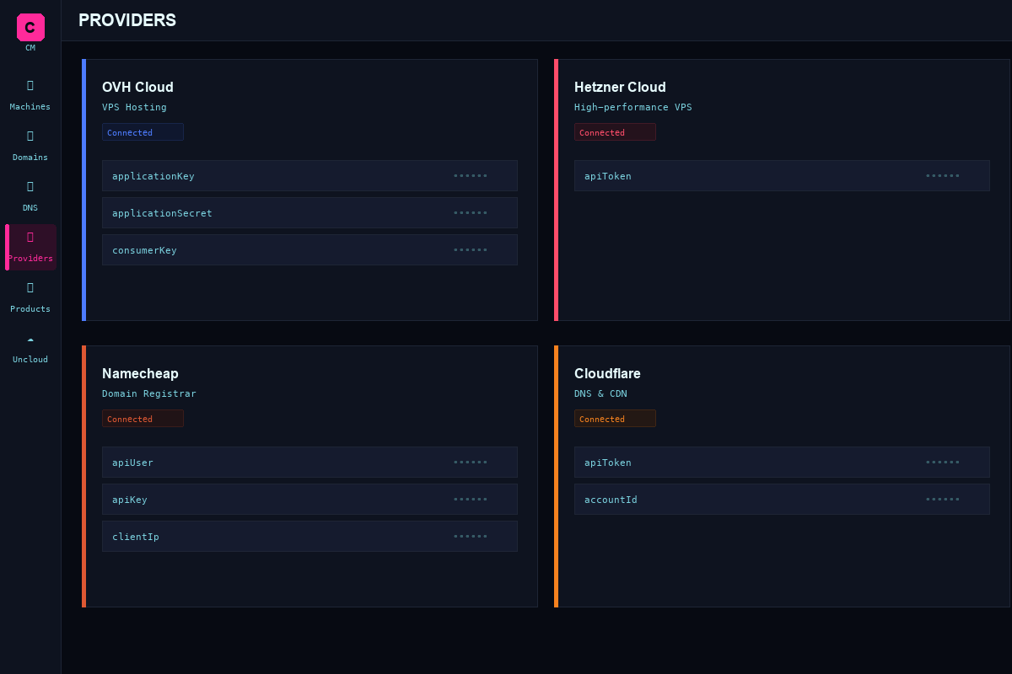Click masked dots of apiKey value
Viewport: 1012px width, 674px height.
[x=471, y=500]
